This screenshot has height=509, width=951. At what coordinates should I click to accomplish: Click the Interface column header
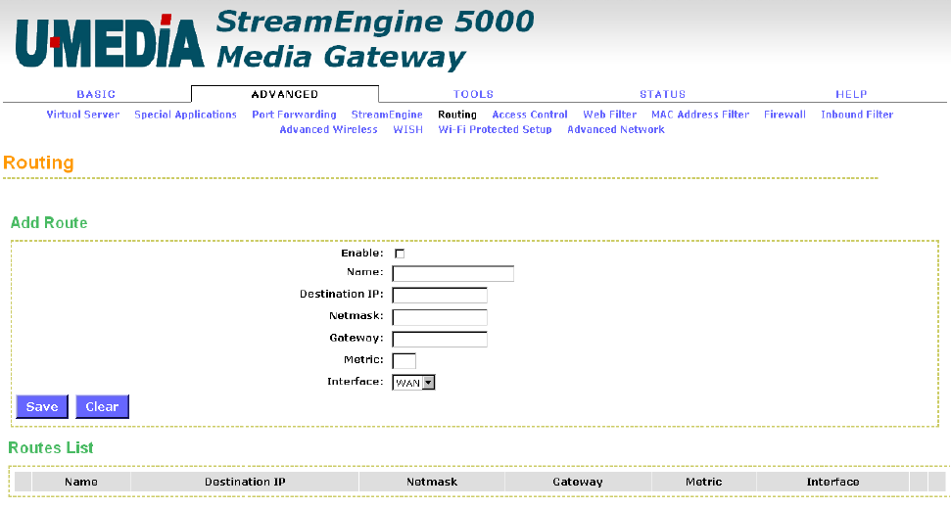pos(832,482)
